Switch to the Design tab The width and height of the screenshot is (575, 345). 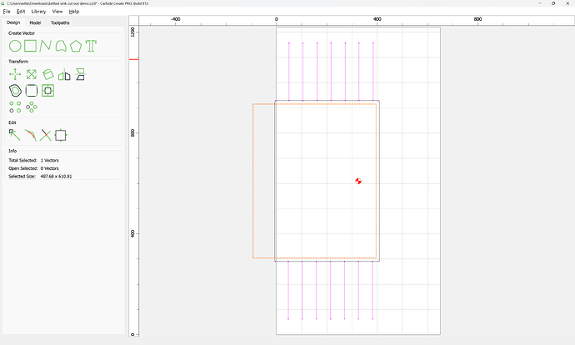point(13,22)
